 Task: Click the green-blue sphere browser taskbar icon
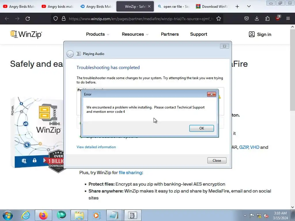pos(61,215)
